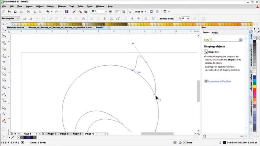This screenshot has height=146, width=260.
Task: Toggle Show Guidelines button
Action: (130, 12)
